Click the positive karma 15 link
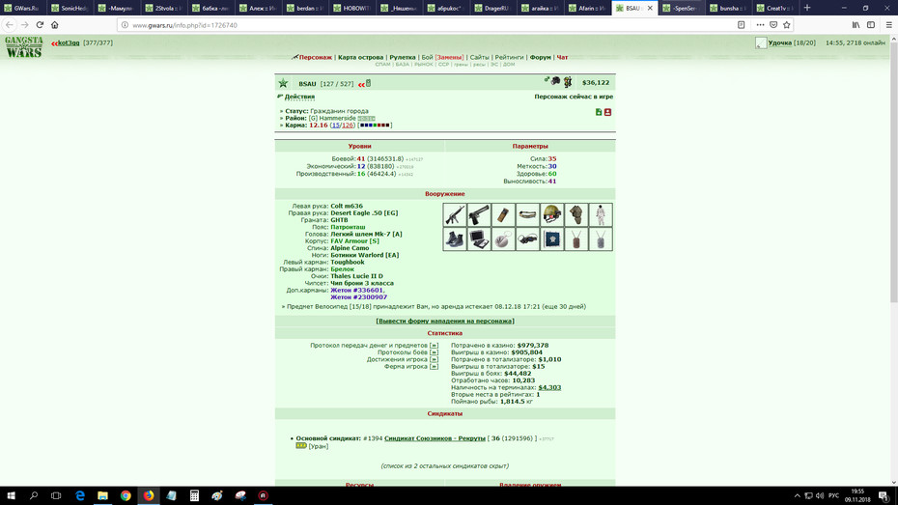898x505 pixels. 336,125
